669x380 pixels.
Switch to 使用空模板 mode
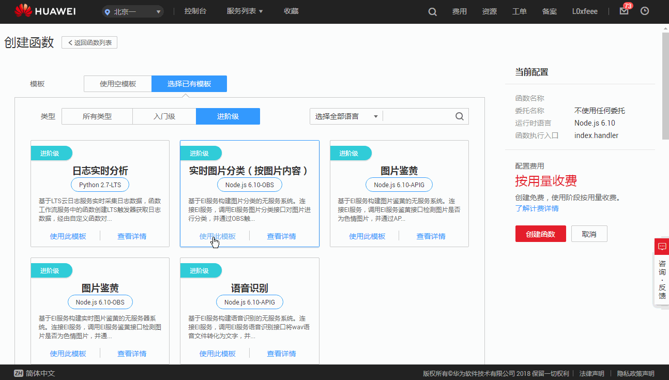[118, 83]
